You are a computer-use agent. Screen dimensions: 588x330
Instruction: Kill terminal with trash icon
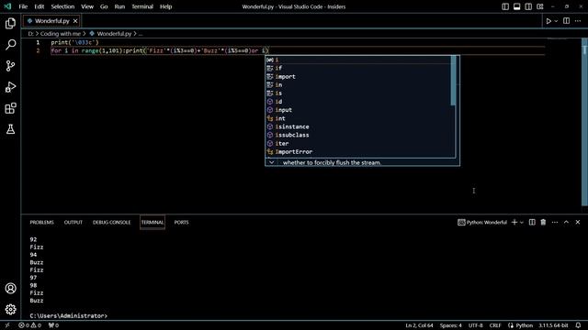tap(543, 222)
